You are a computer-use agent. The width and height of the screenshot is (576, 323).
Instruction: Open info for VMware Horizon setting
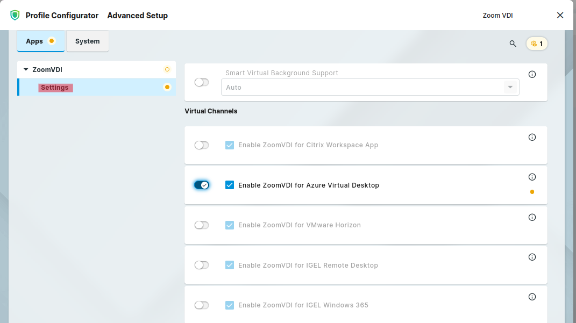pos(532,217)
